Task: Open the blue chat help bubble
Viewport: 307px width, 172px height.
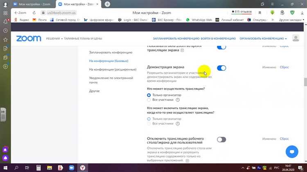Action: click(x=292, y=152)
